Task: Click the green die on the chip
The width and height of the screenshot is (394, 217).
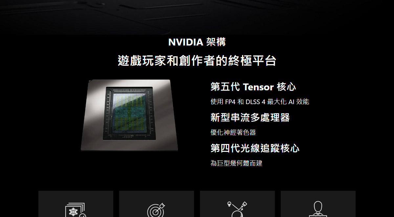Action: (x=129, y=113)
